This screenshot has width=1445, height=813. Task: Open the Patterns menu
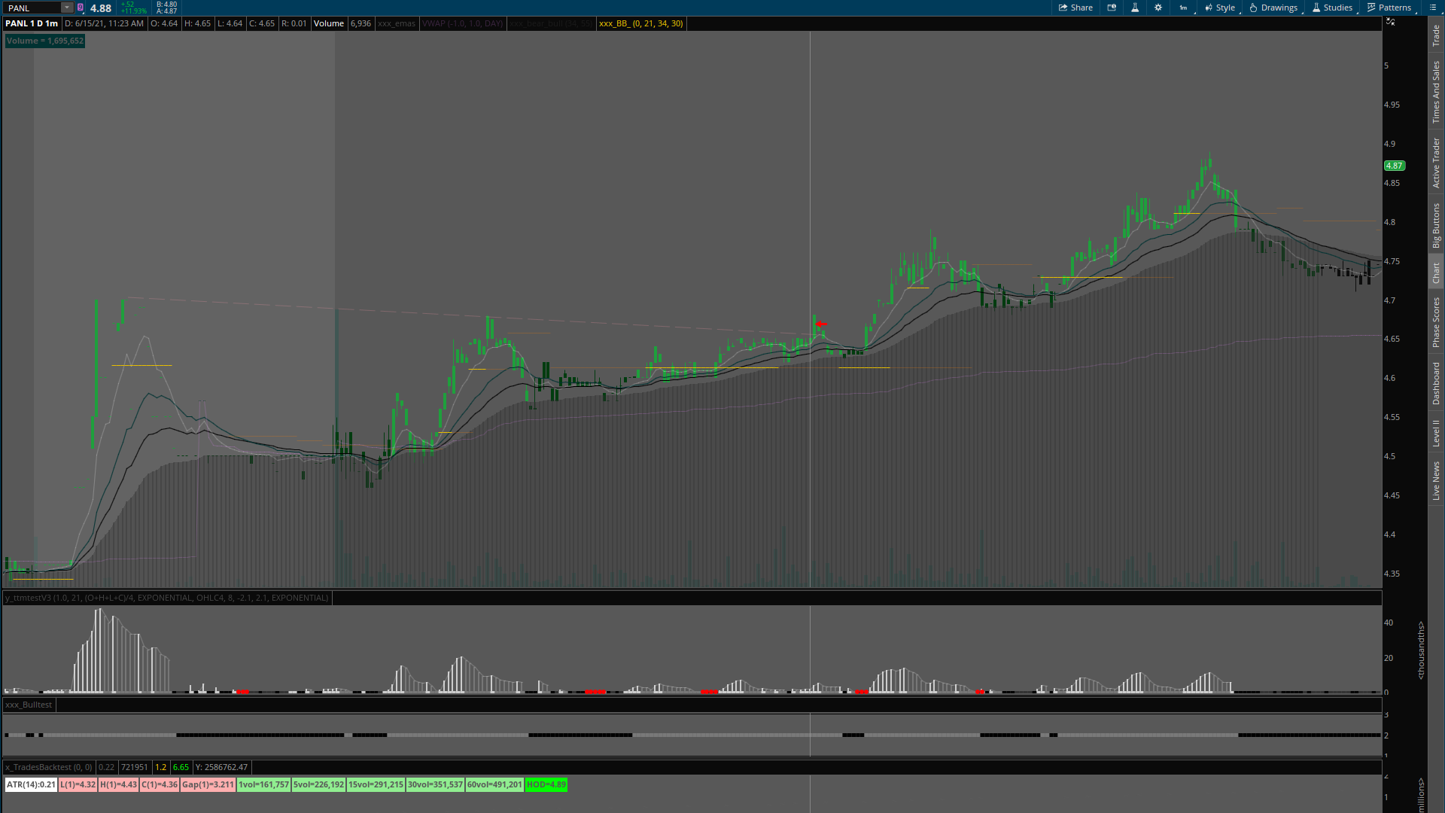1389,8
